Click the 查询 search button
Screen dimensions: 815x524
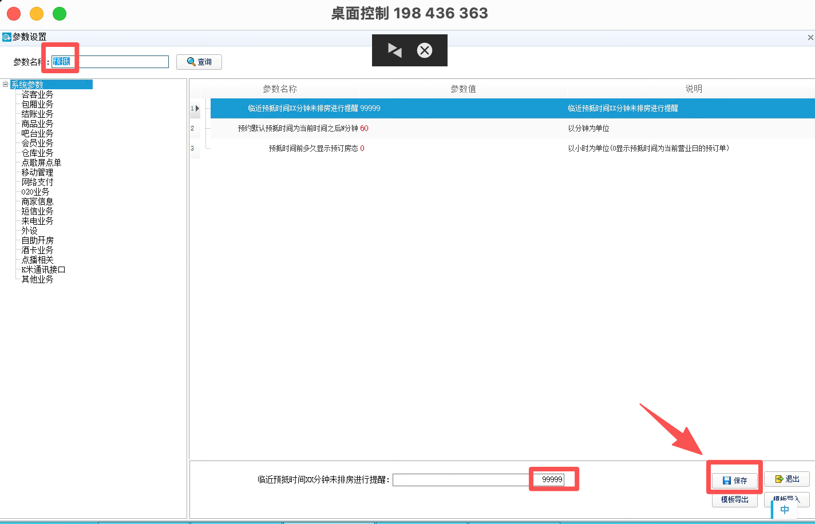pos(199,62)
